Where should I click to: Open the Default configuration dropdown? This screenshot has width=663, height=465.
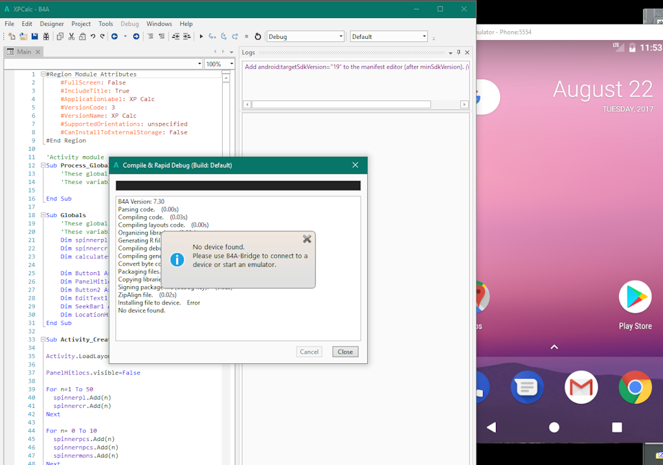[x=424, y=36]
